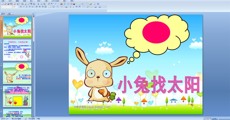Center text with the center align icon
This screenshot has height=120, width=230.
point(40,7)
